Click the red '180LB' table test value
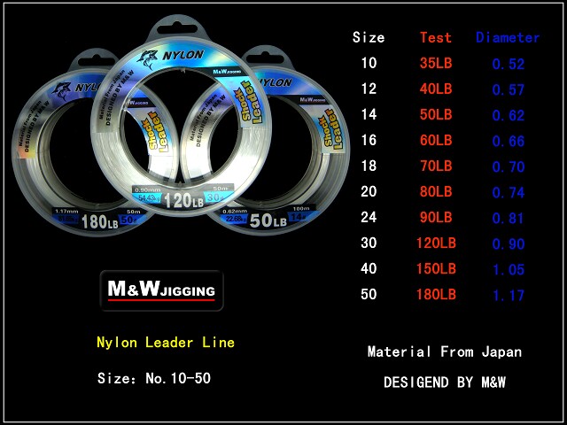The image size is (567, 425). [x=436, y=294]
